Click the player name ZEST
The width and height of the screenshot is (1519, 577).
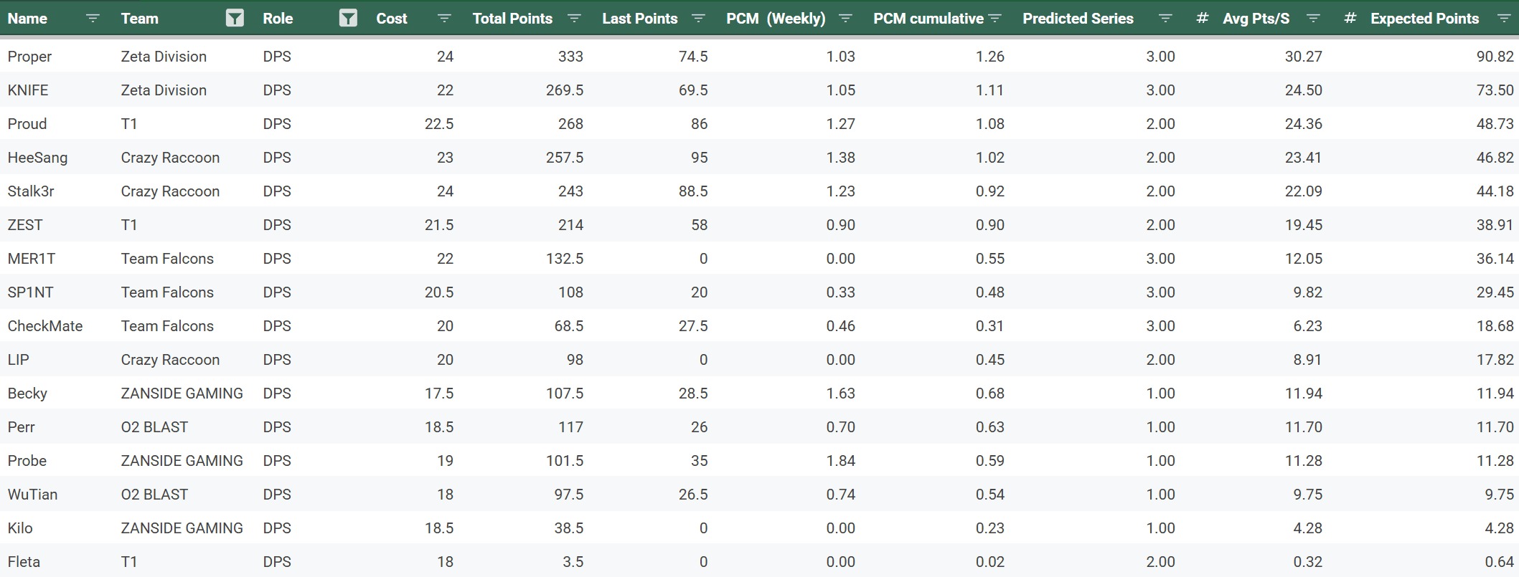point(25,225)
